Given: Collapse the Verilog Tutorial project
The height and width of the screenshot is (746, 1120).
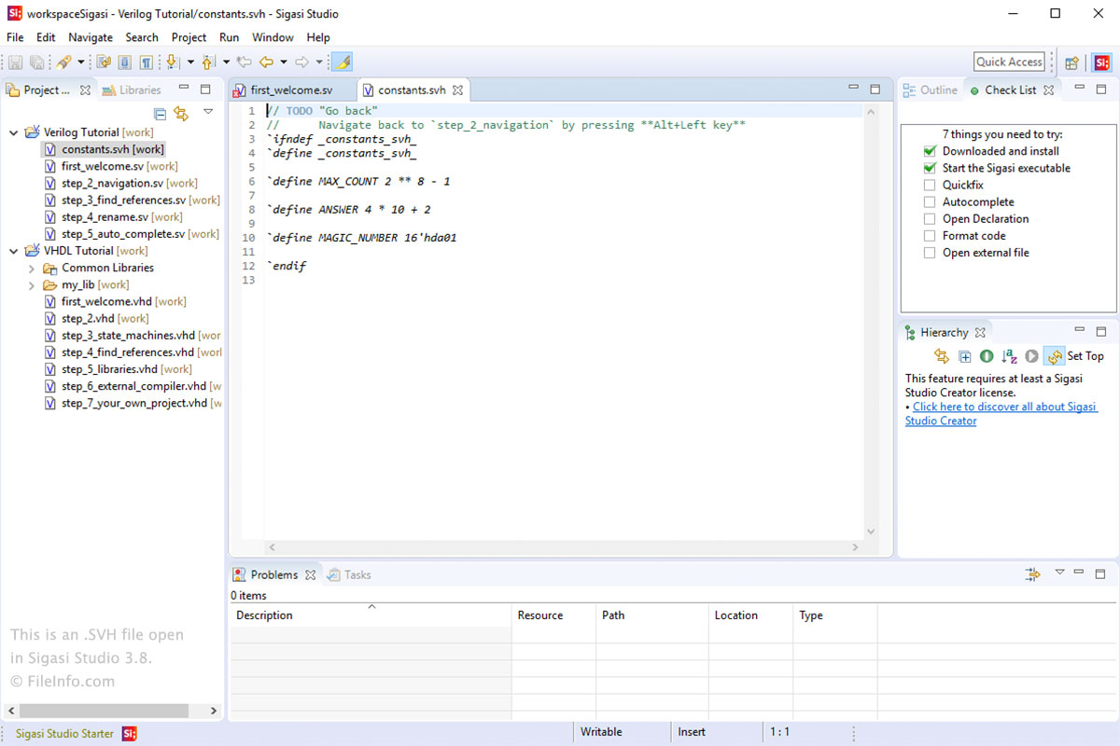Looking at the screenshot, I should (x=13, y=132).
